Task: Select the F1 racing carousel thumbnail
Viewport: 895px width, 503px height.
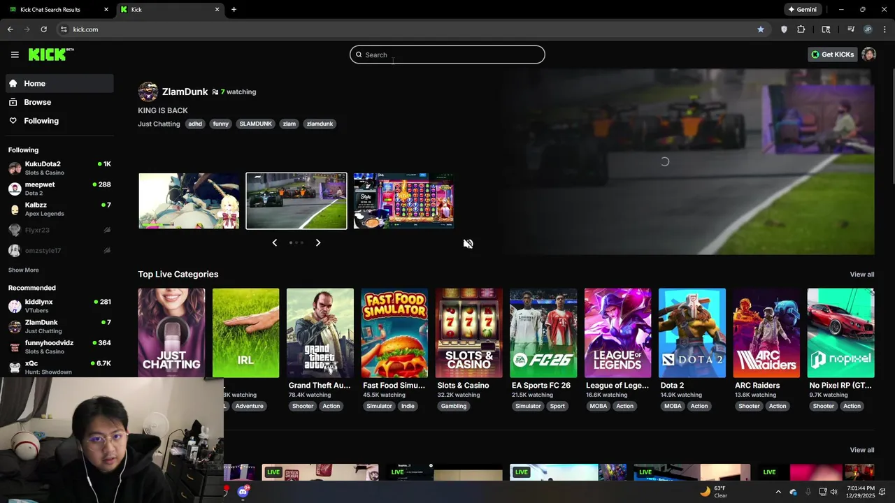Action: [x=296, y=201]
